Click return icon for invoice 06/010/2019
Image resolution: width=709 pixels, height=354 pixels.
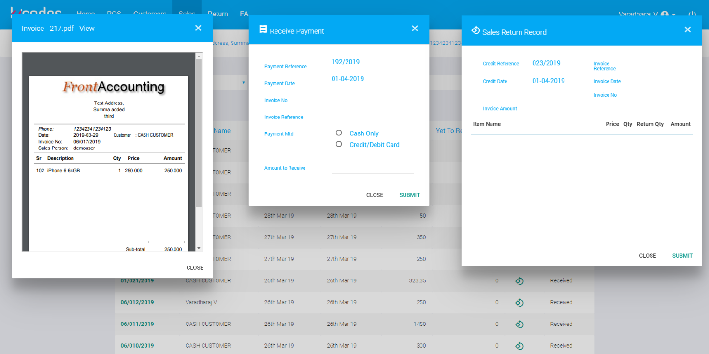[x=520, y=346]
